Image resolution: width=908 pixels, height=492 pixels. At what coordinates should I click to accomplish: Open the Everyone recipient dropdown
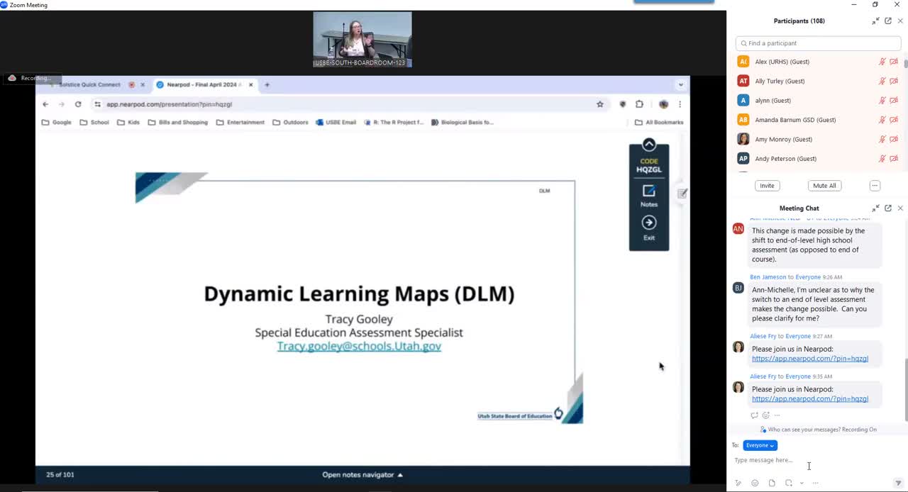760,445
